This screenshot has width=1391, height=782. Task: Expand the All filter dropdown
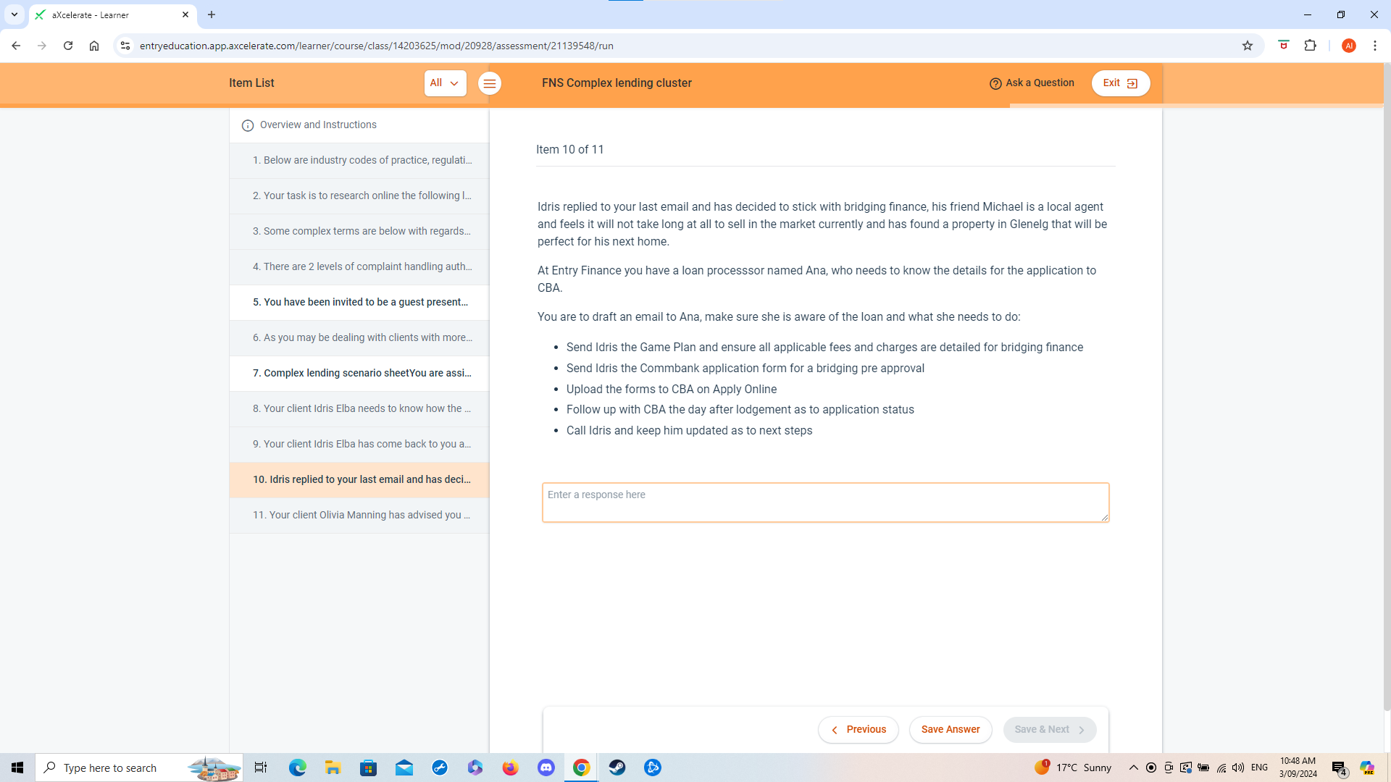pos(445,83)
